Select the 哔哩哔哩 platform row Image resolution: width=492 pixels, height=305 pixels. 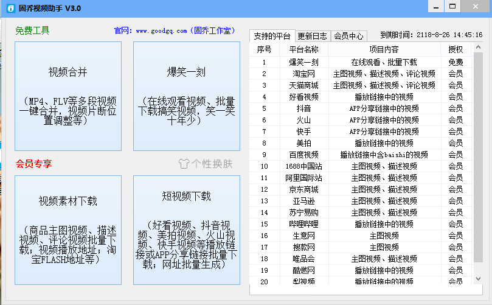point(361,224)
